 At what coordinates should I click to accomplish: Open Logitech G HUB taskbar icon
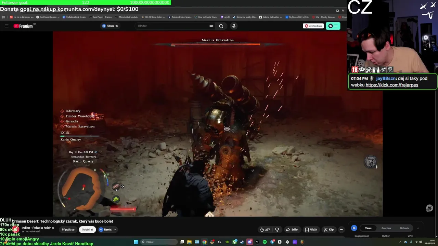[219, 242]
